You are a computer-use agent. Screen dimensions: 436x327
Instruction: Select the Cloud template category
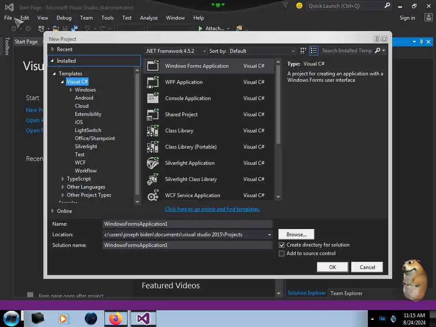(82, 106)
